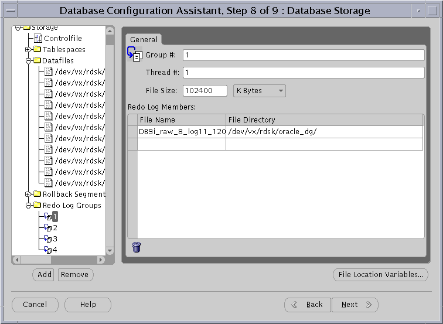Click the Controlfile icon in the tree
The height and width of the screenshot is (324, 443).
coord(39,39)
